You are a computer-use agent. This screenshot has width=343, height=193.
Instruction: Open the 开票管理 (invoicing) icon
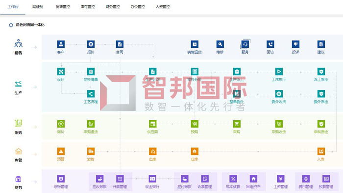pos(120,179)
